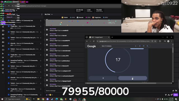
Task: Click the book icon in Twitch sidebar
Action: click(3, 69)
